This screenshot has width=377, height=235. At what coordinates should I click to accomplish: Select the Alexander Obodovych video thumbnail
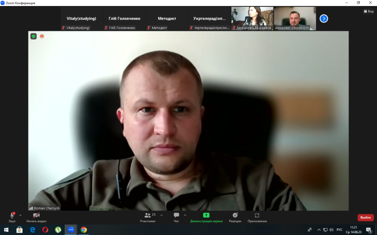point(295,18)
